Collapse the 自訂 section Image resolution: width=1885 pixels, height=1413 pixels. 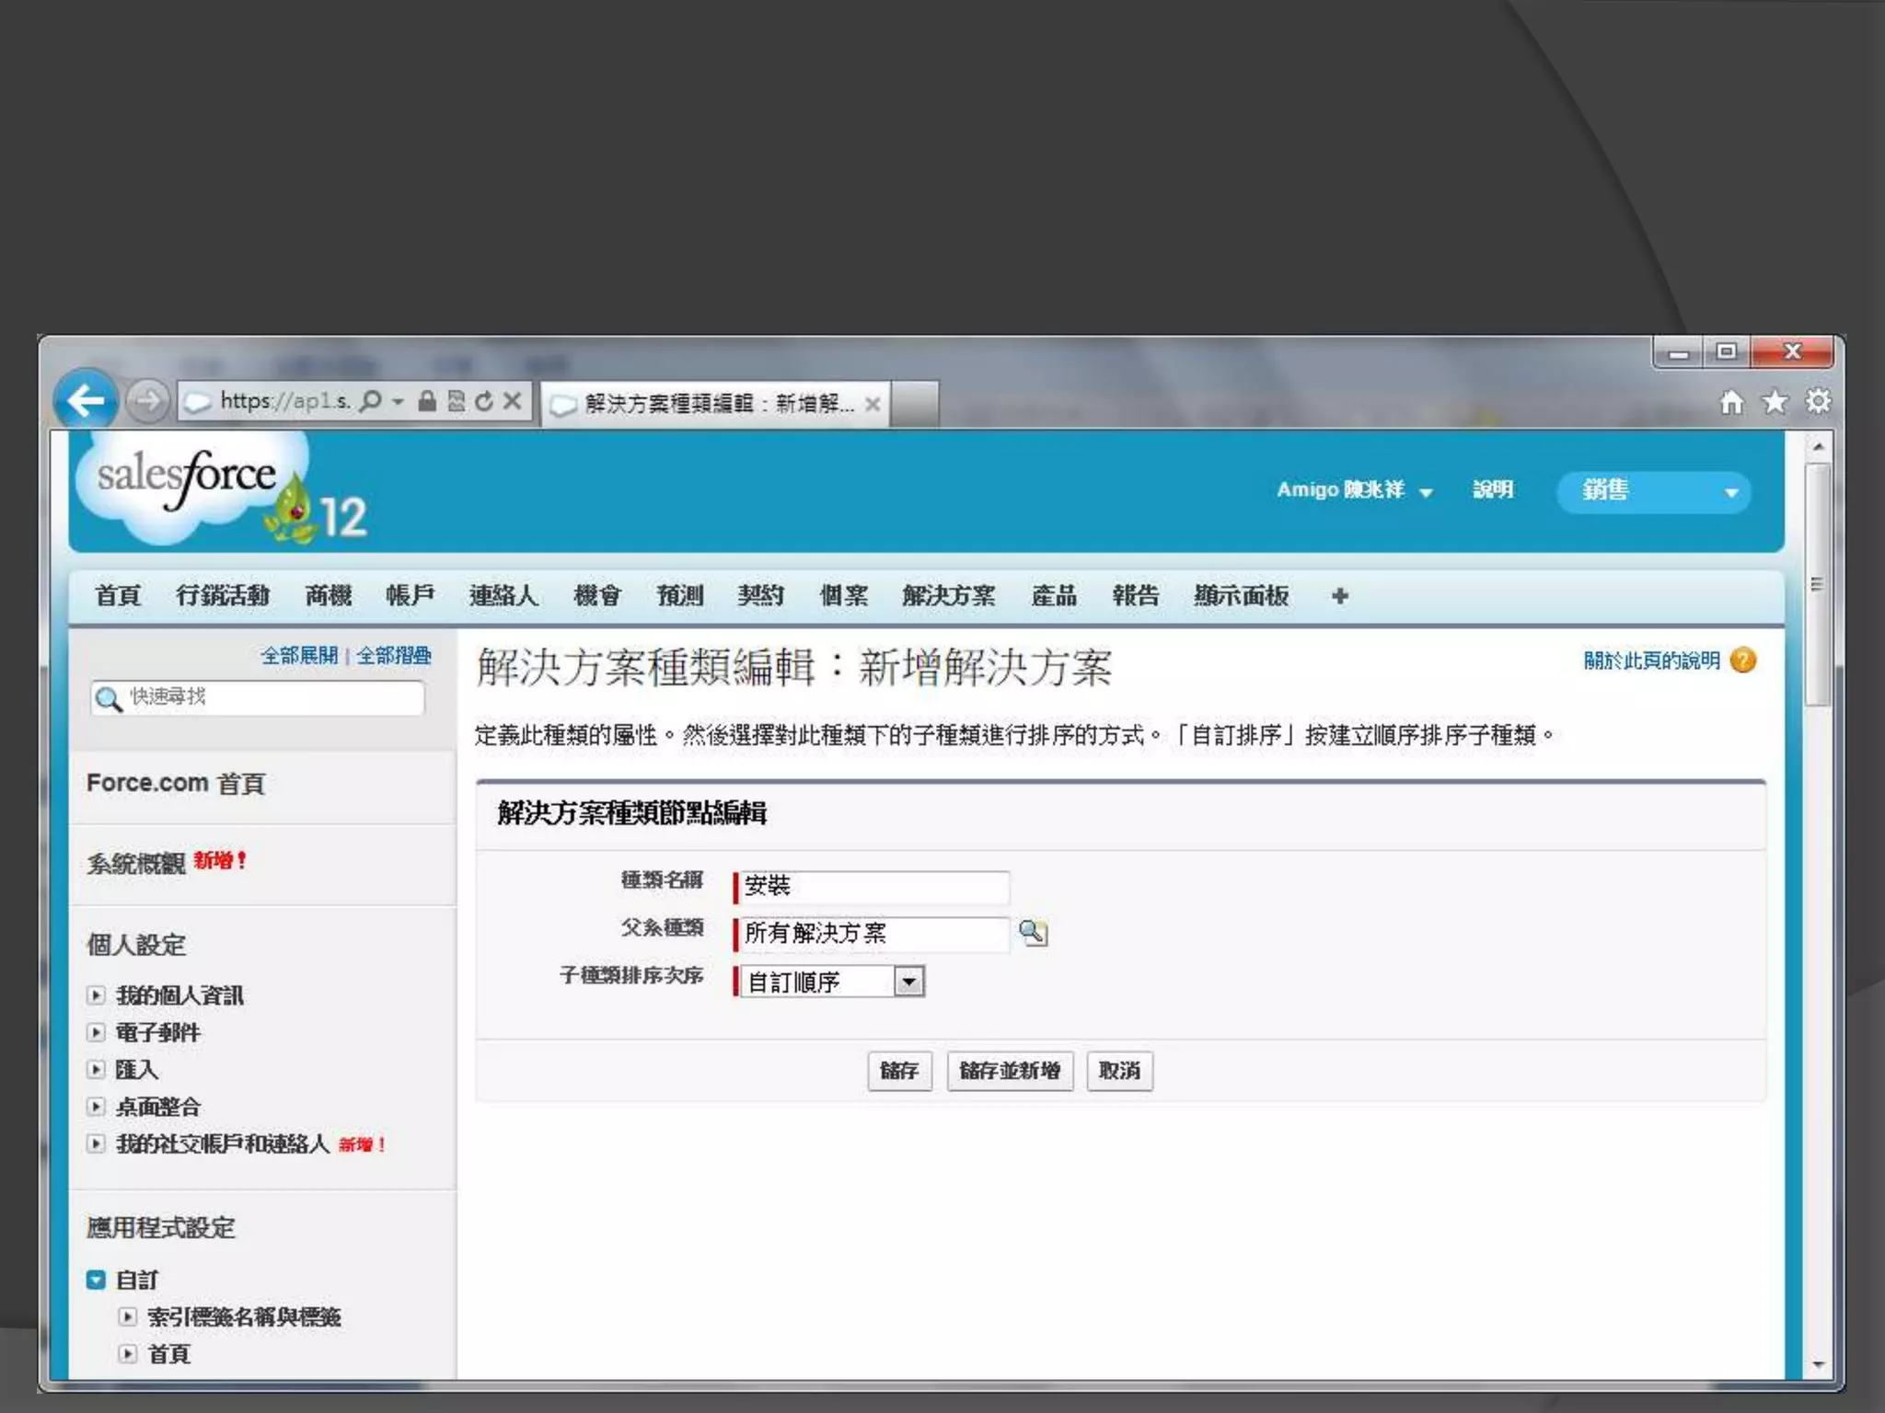point(96,1280)
